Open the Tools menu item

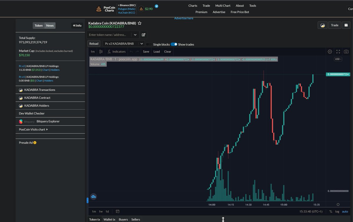(x=253, y=6)
